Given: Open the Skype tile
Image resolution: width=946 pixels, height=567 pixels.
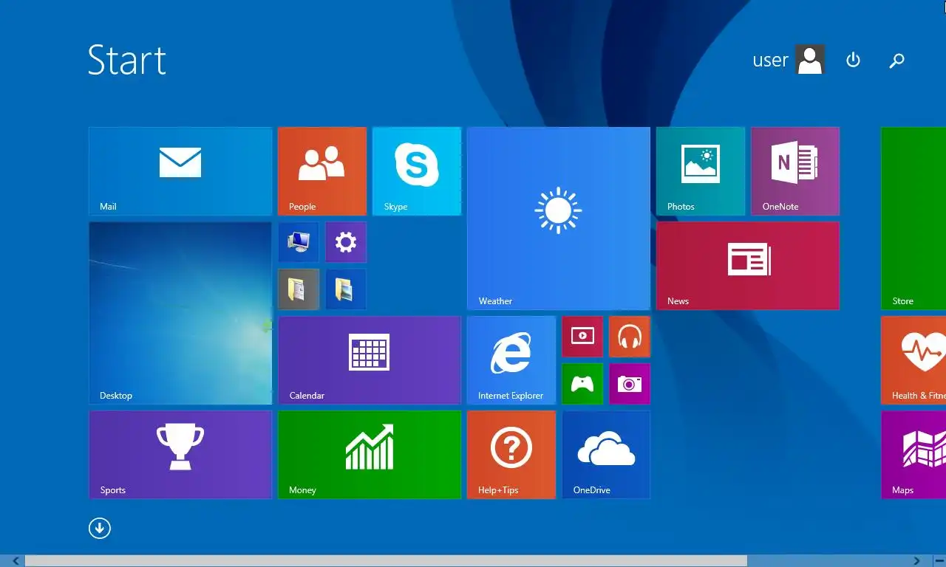Looking at the screenshot, I should [x=417, y=171].
